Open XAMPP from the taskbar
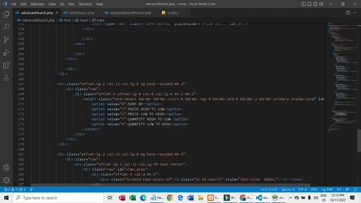 coord(213,198)
